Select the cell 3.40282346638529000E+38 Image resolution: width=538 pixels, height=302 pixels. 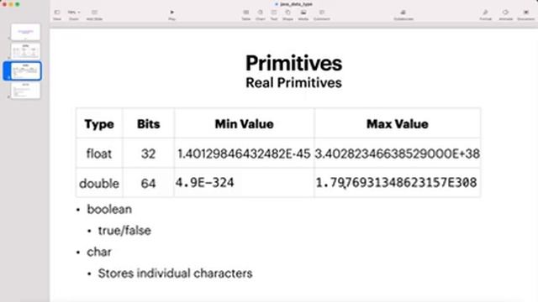398,154
